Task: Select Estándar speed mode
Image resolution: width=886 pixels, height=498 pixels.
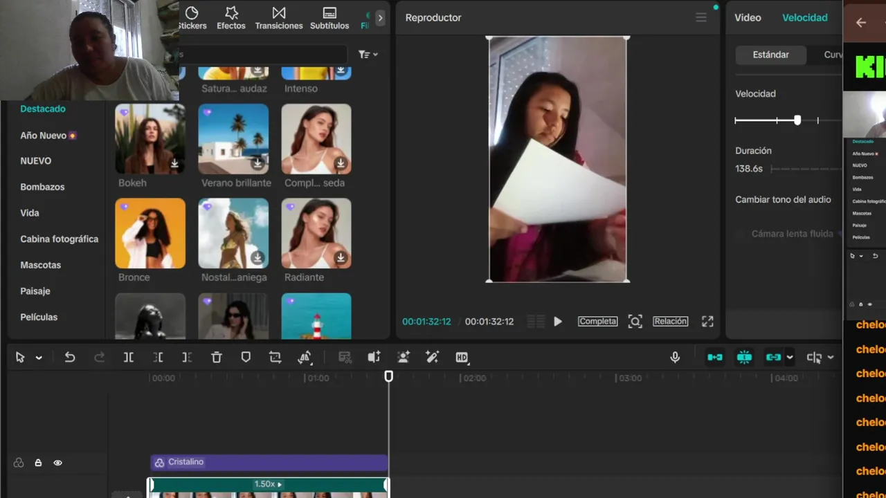Action: (x=770, y=55)
